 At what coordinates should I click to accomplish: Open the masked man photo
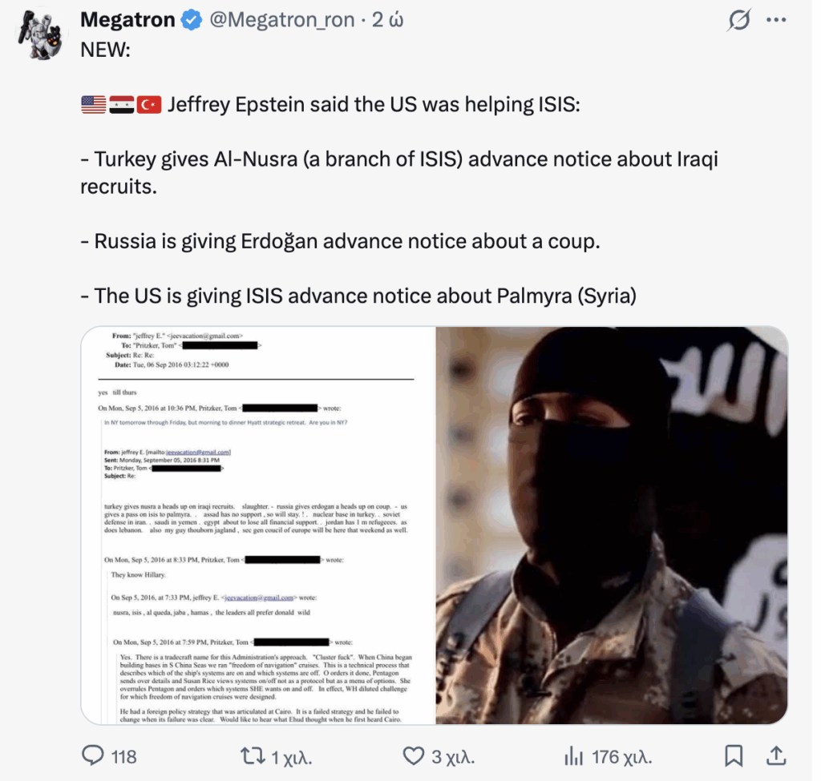coord(612,525)
